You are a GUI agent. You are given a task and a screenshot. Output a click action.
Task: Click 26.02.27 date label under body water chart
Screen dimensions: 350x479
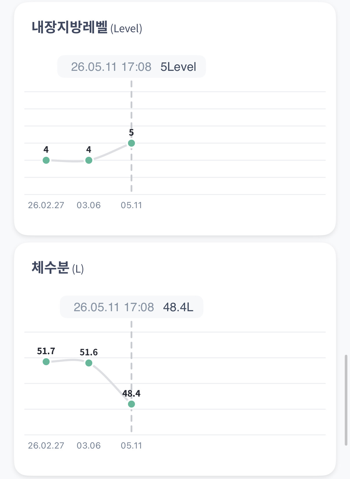(x=46, y=446)
